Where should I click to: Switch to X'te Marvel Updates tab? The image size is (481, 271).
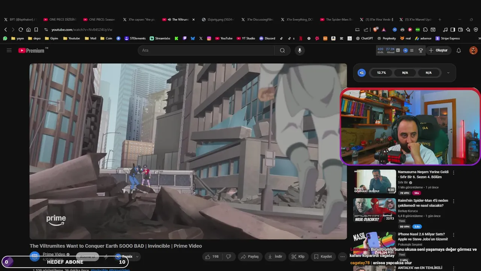coord(416,20)
